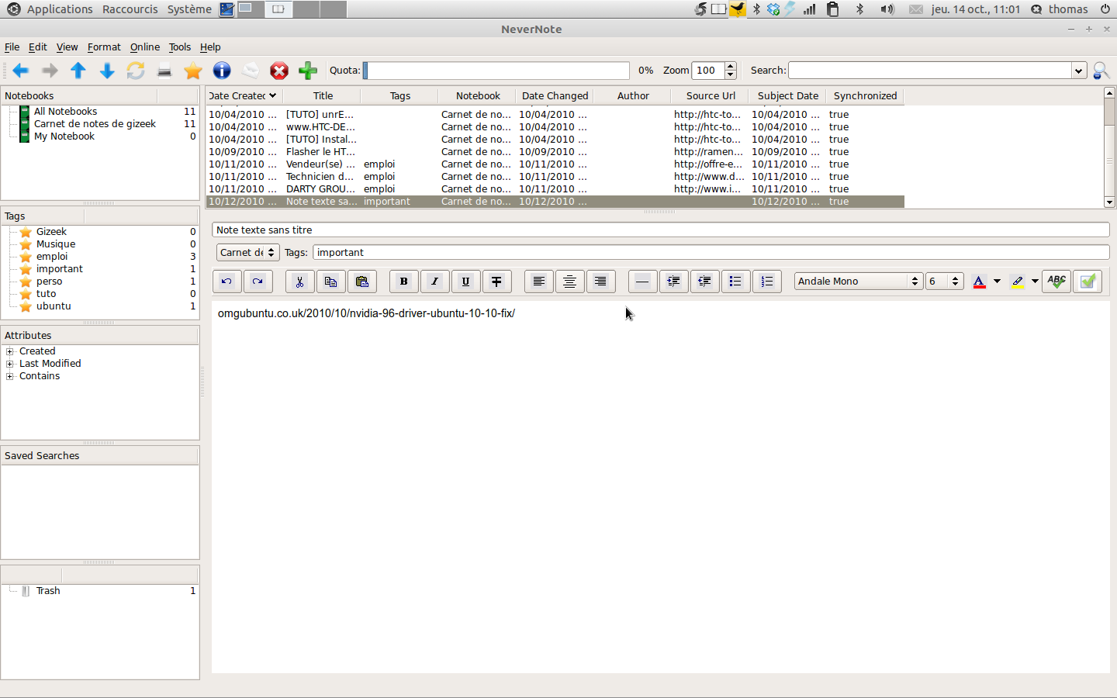Click the print icon in toolbar
This screenshot has width=1117, height=698.
(164, 71)
